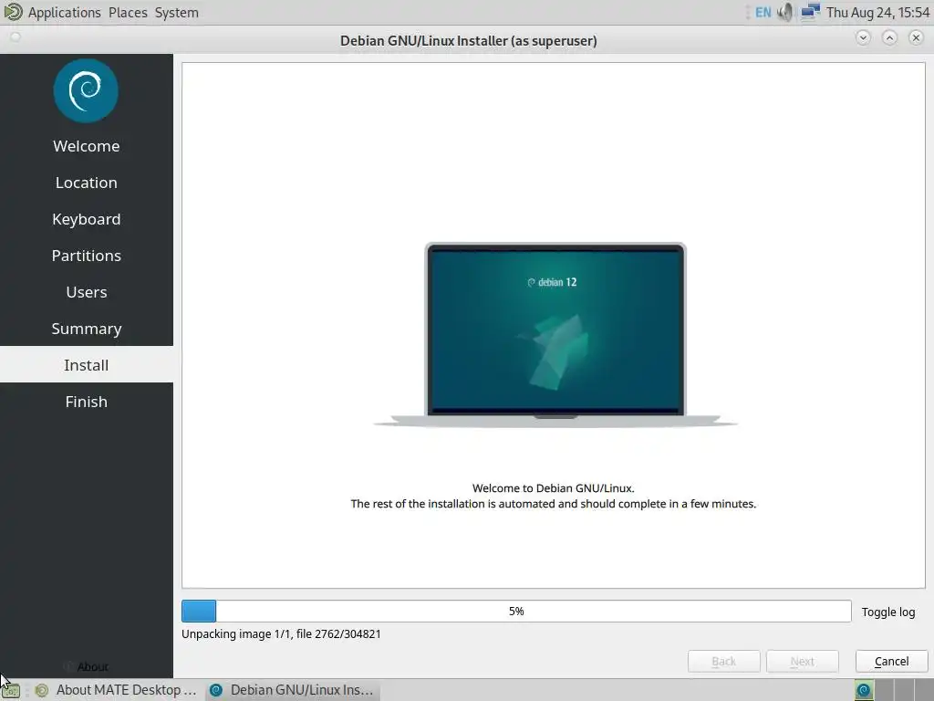Click the About button in sidebar
The image size is (934, 701).
point(87,666)
